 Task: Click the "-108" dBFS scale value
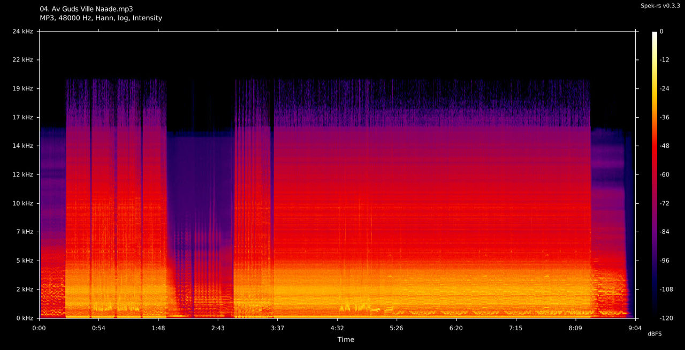(x=666, y=289)
